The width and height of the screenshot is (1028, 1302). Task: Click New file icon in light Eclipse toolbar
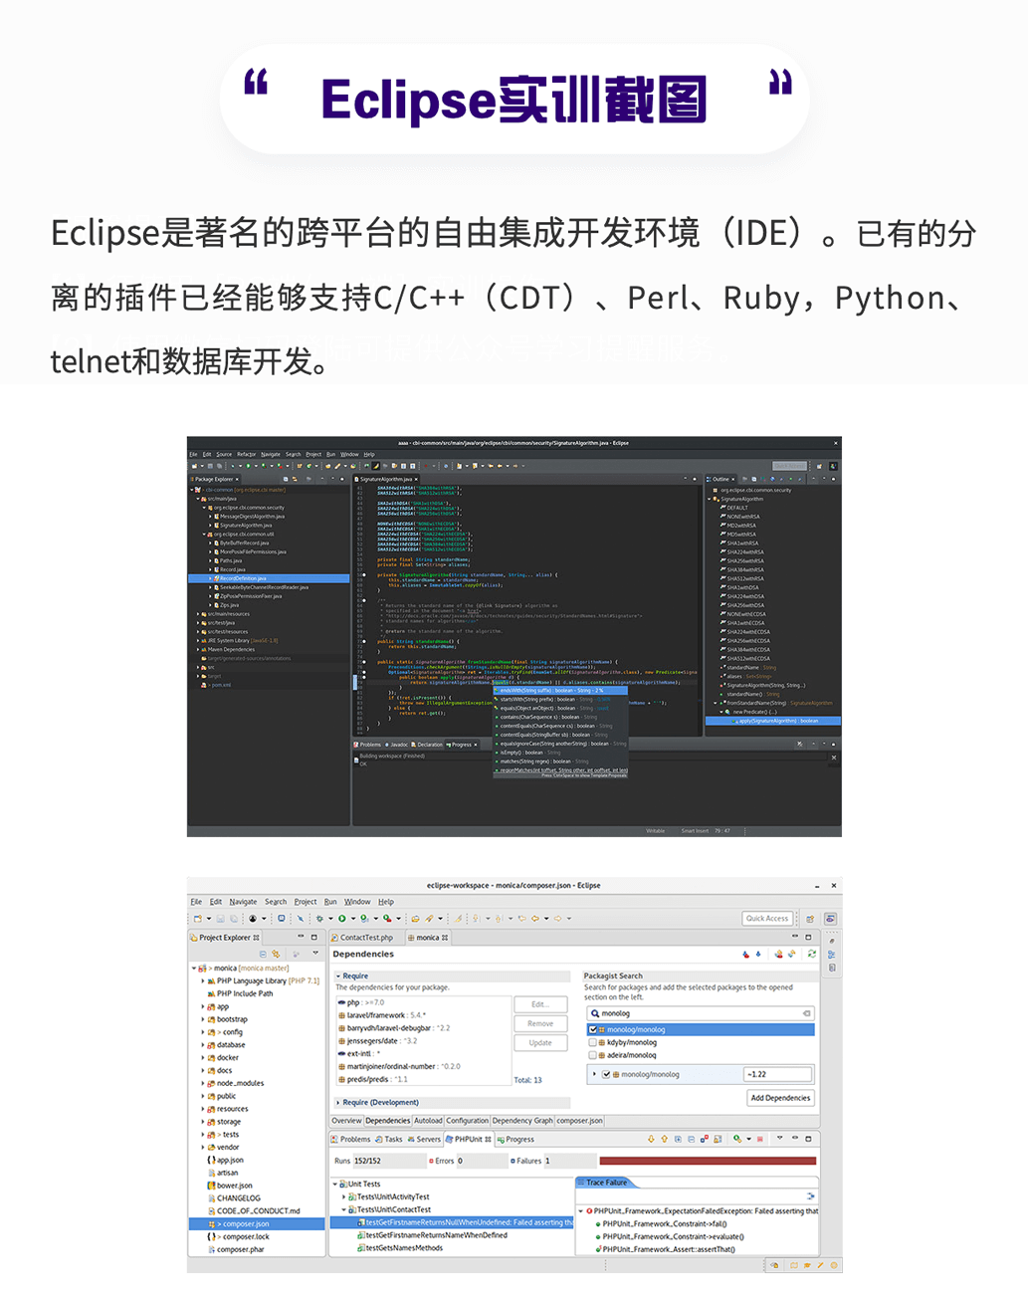[198, 919]
